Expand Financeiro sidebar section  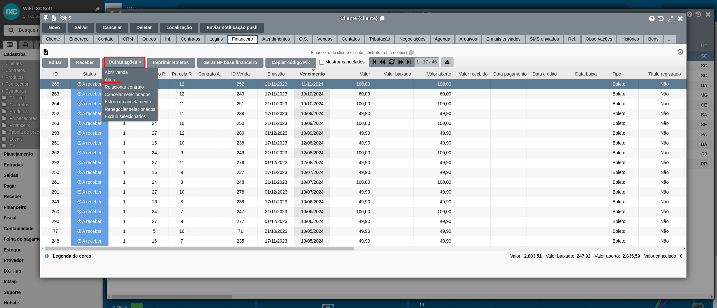coord(15,207)
